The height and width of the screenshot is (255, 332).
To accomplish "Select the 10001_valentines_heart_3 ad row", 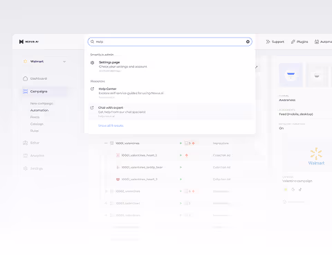I will tap(139, 179).
